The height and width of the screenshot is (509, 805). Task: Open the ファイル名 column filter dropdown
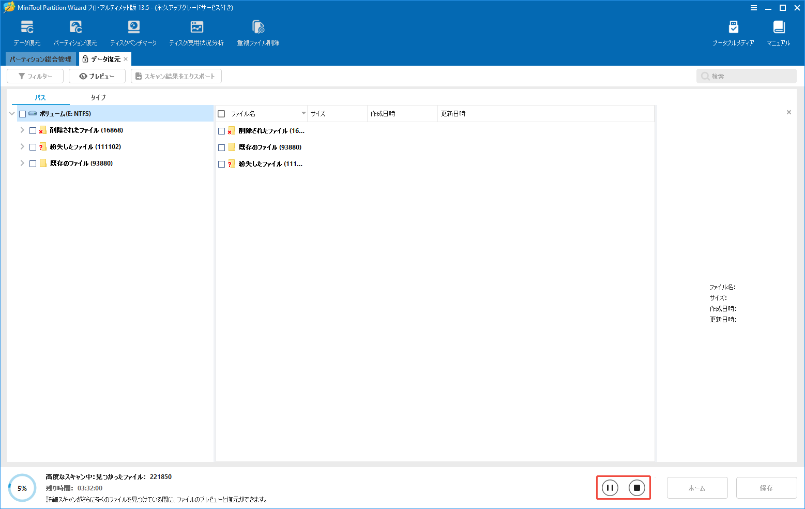coord(302,113)
